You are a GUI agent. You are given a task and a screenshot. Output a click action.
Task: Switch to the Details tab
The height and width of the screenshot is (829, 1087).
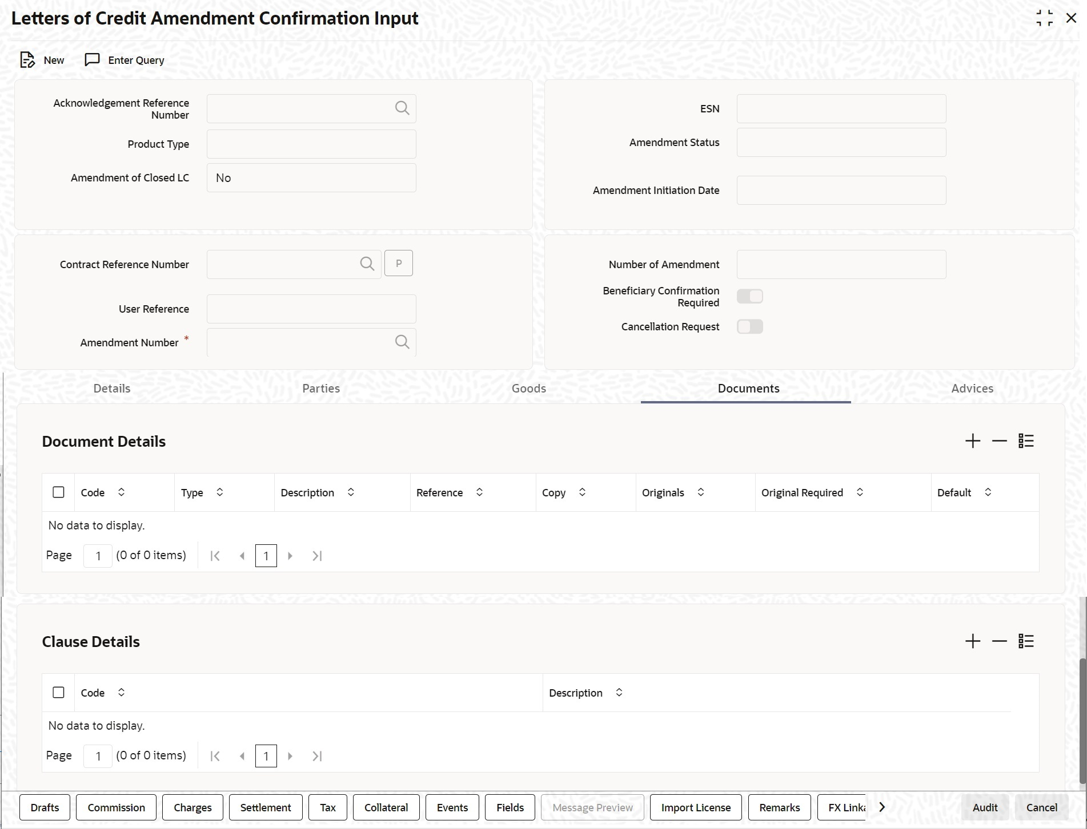coord(112,389)
